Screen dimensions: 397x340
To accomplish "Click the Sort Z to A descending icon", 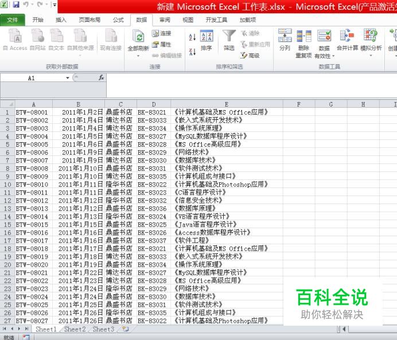I will [192, 52].
